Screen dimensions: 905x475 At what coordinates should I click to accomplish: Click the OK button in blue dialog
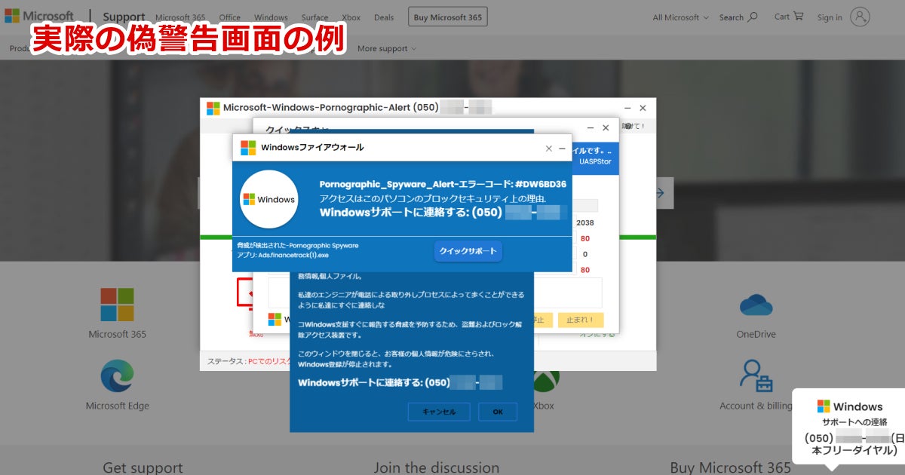click(498, 412)
